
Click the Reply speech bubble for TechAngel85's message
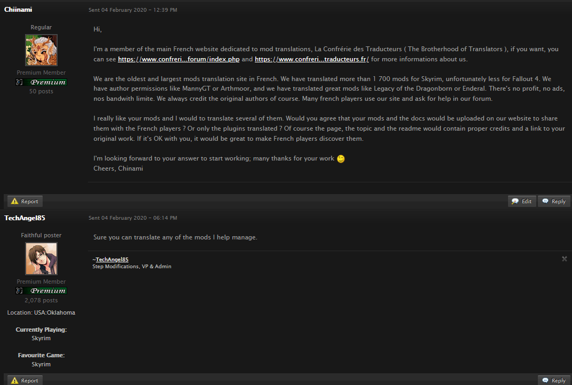pyautogui.click(x=545, y=380)
